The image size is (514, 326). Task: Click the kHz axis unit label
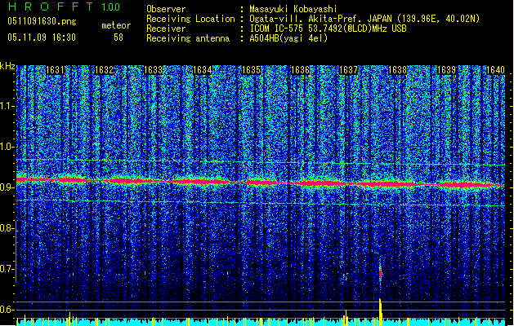coord(7,65)
